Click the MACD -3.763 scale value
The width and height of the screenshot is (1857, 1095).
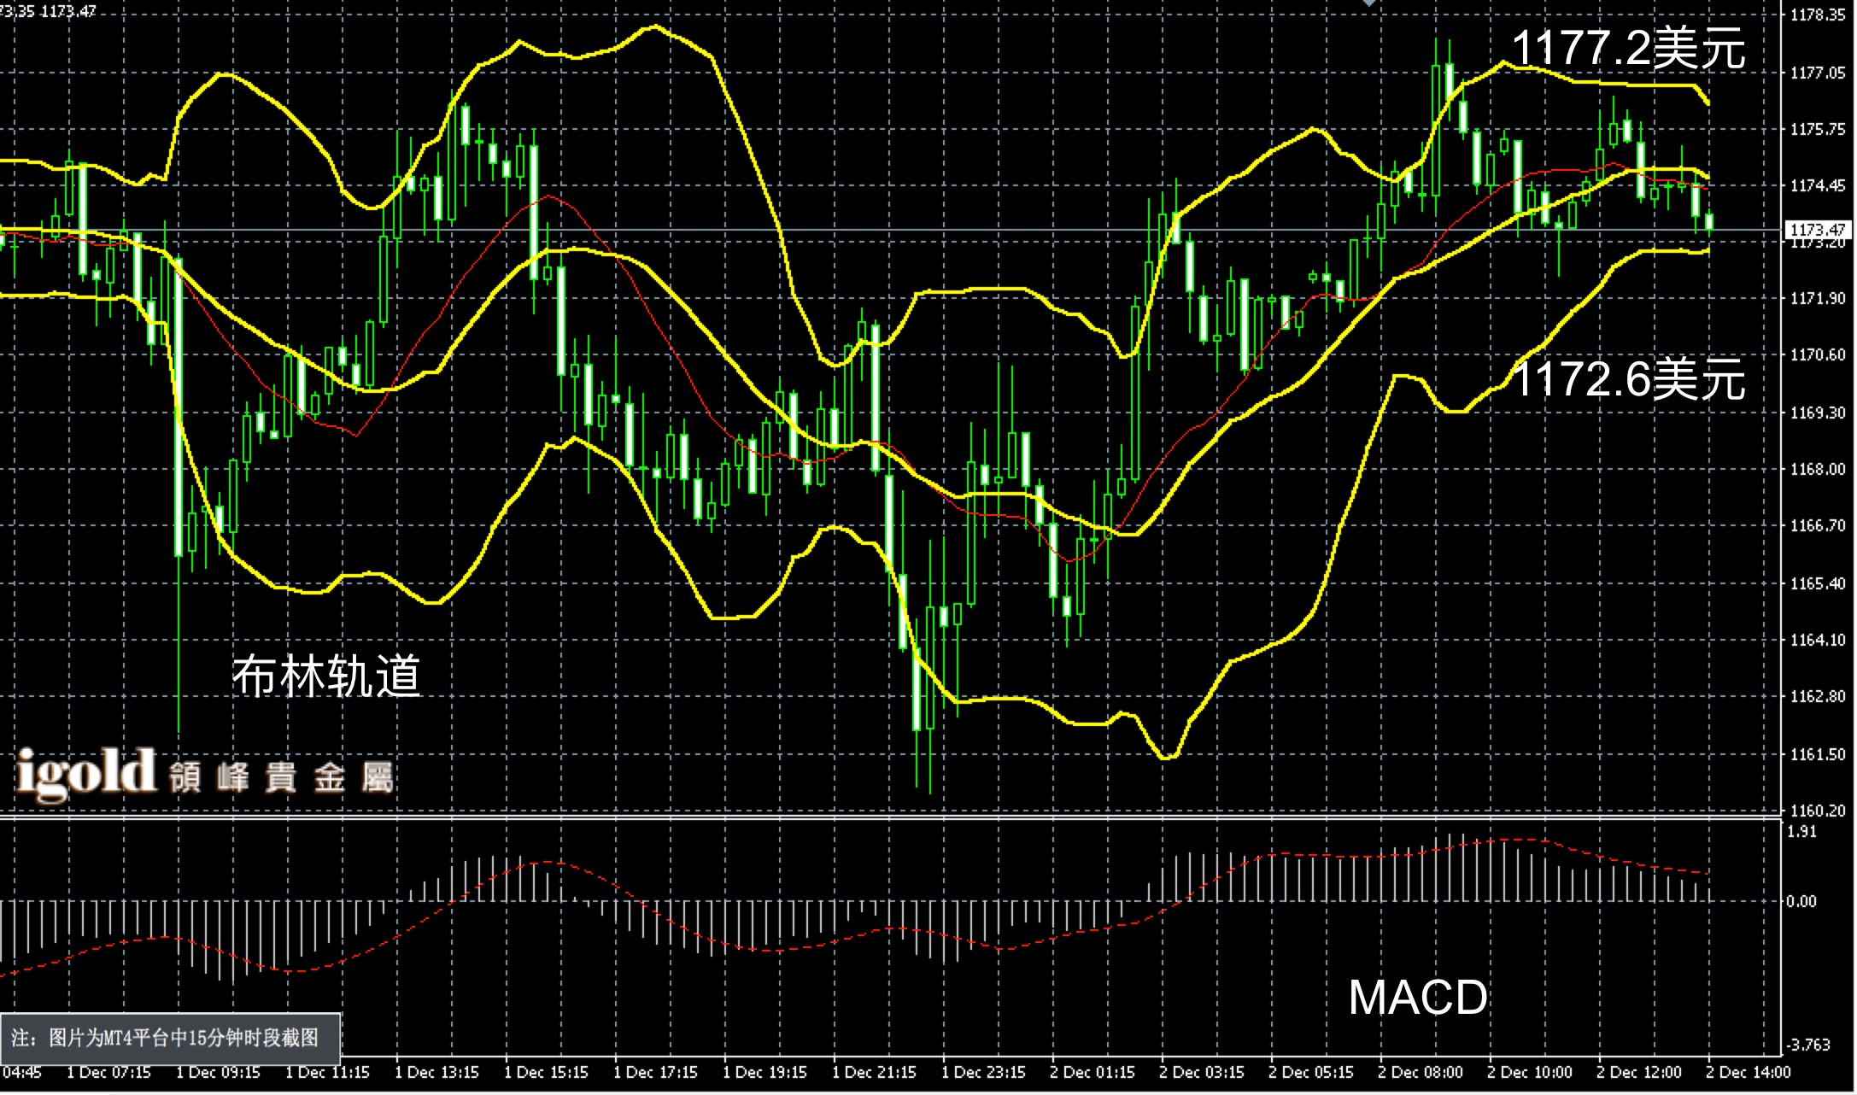[1807, 1044]
